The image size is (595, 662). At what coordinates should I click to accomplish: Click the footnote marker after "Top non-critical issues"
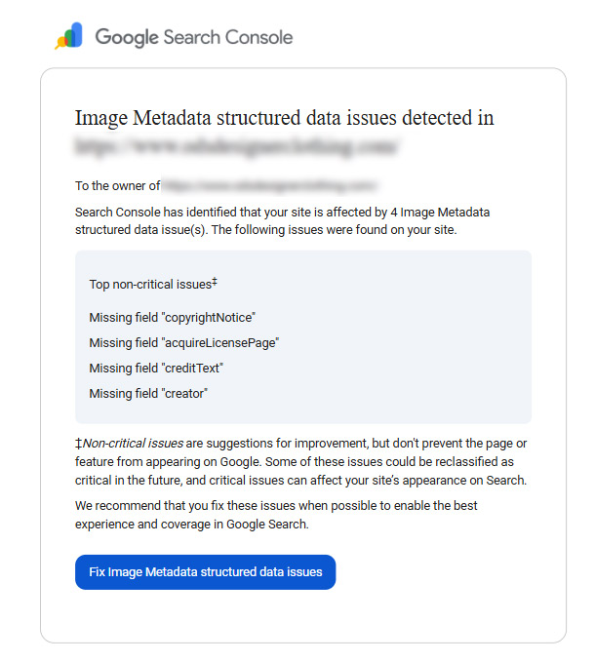pyautogui.click(x=215, y=283)
